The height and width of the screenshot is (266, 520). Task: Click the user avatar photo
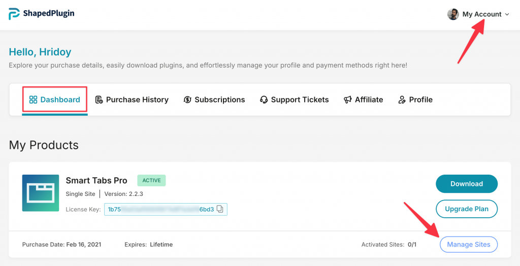tap(453, 14)
